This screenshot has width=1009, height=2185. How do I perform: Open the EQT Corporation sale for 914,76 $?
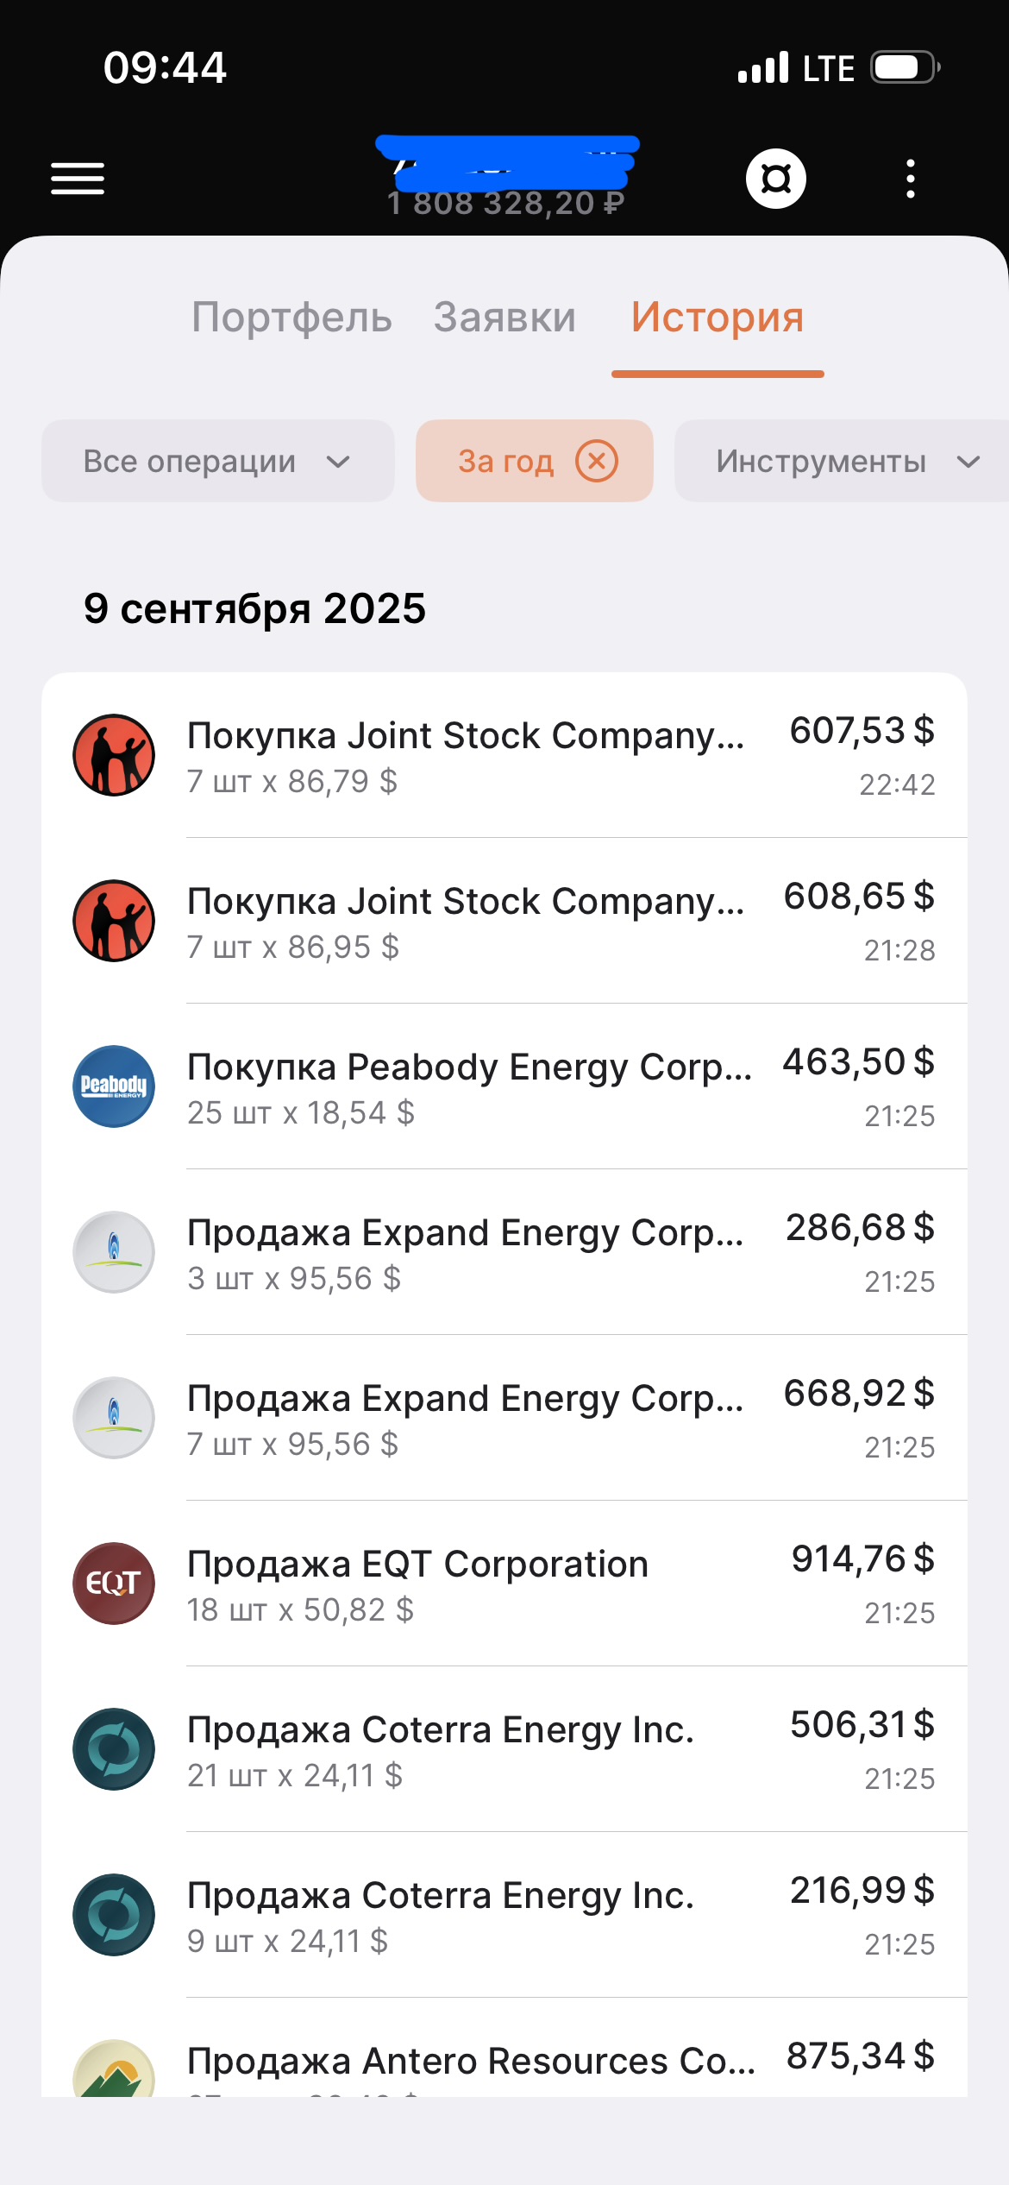(517, 1584)
